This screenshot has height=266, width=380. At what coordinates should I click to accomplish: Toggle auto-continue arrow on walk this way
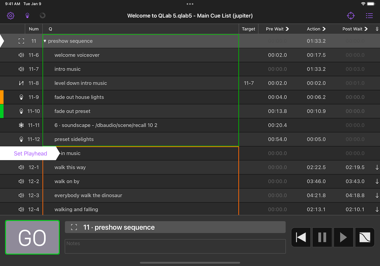pyautogui.click(x=377, y=167)
